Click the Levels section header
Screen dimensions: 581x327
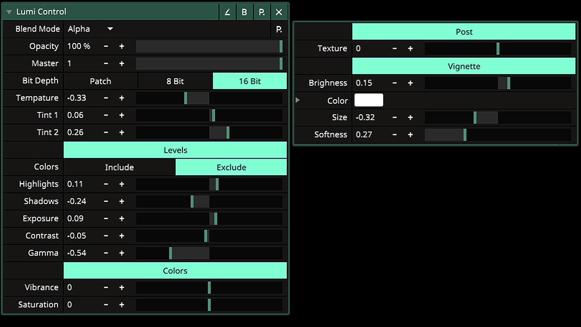[x=175, y=150]
